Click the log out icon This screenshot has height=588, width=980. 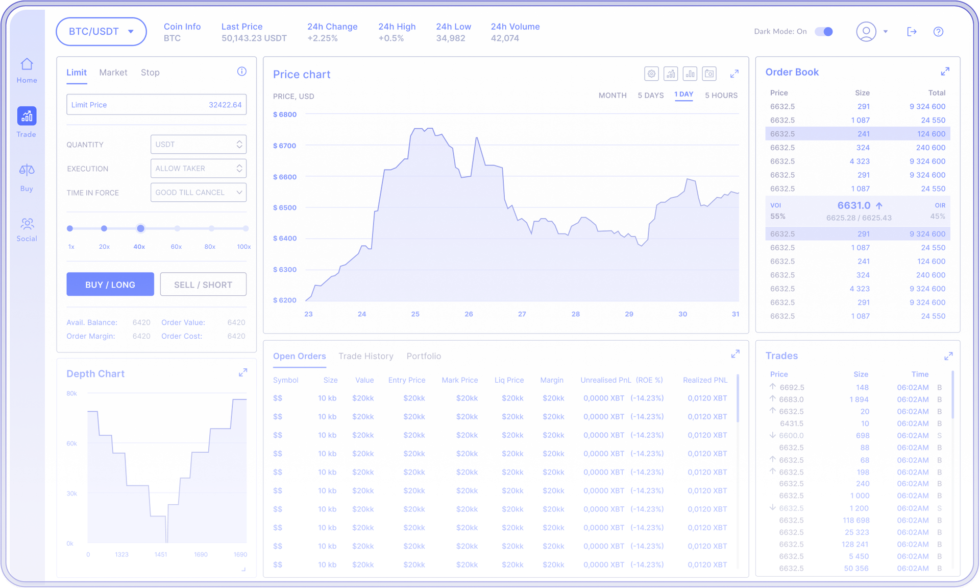point(912,32)
